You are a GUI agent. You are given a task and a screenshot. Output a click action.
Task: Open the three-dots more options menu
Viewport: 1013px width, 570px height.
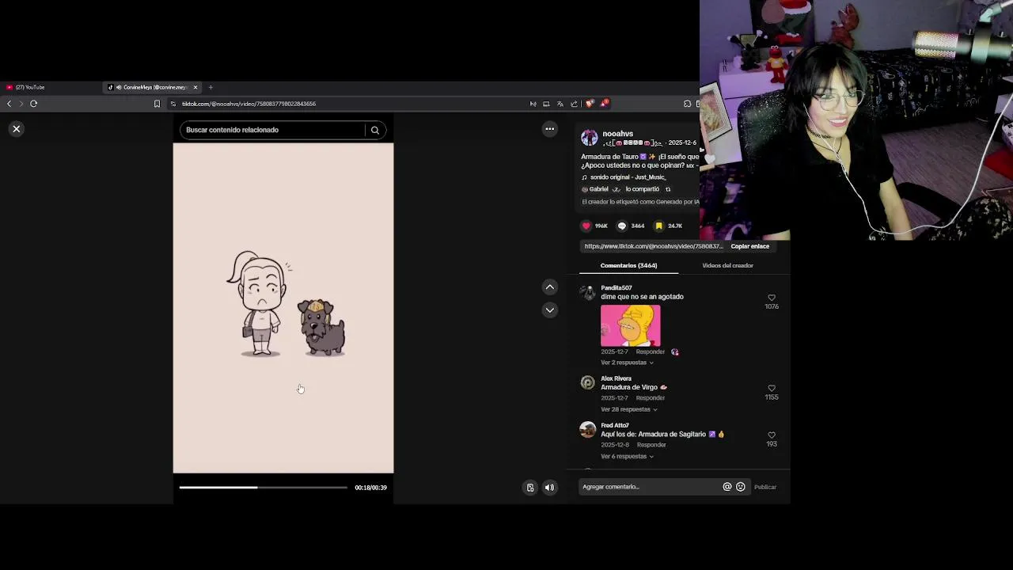click(x=549, y=129)
